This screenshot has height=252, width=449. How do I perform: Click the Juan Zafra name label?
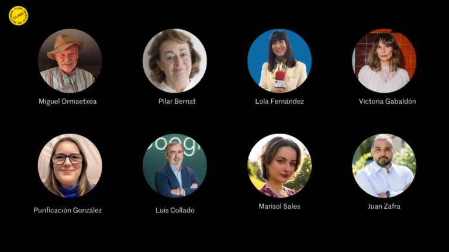coord(384,206)
